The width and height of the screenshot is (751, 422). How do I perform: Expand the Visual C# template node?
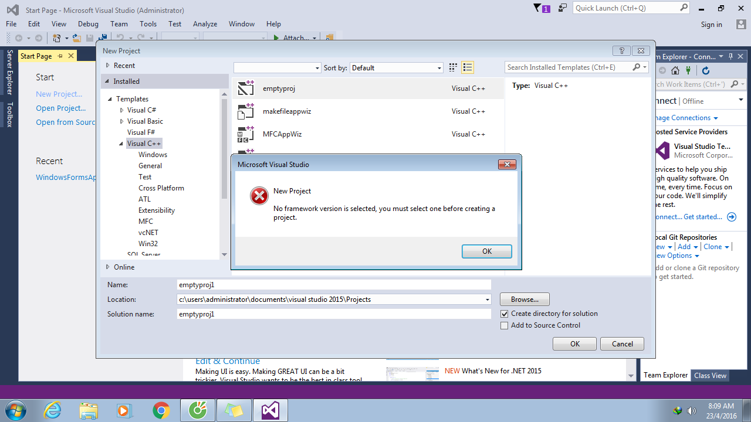coord(121,110)
